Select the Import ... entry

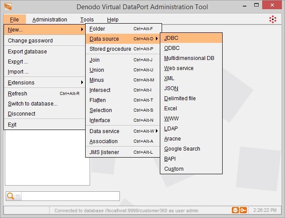(44, 72)
